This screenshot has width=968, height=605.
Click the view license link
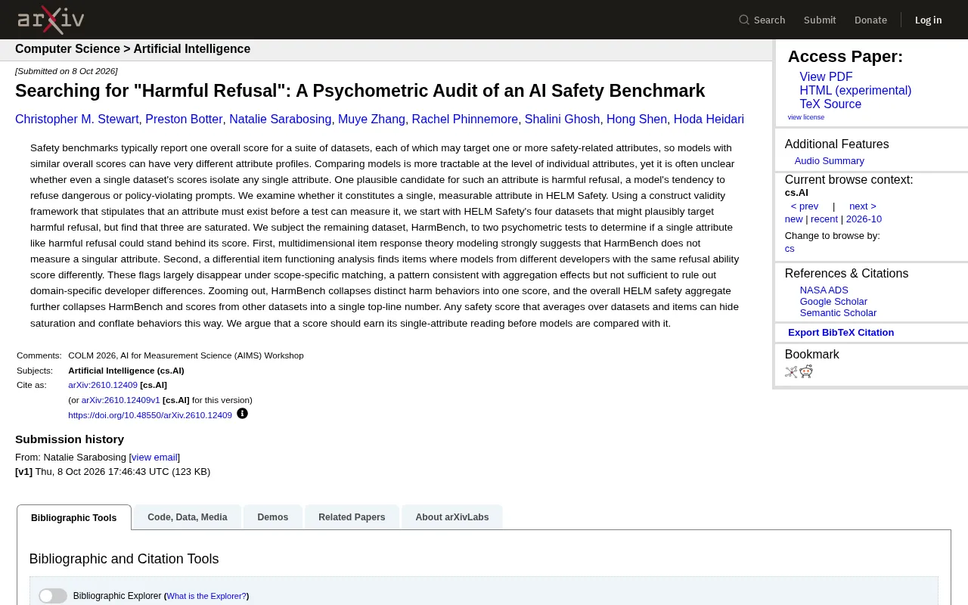click(806, 117)
